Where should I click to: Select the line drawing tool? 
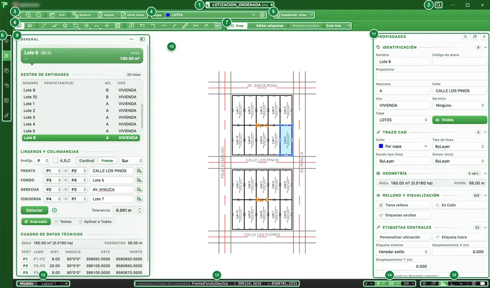(x=44, y=25)
